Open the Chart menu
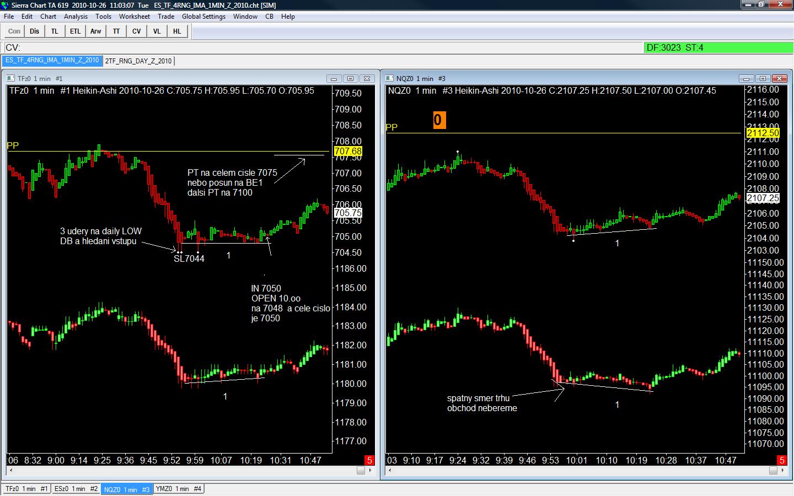 [49, 17]
